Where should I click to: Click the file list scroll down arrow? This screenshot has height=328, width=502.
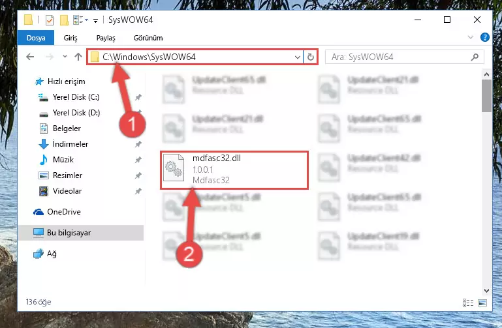coord(486,291)
